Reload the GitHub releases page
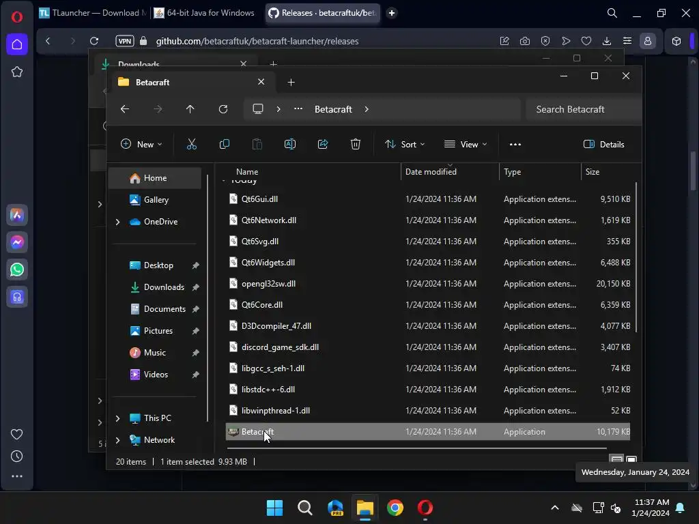This screenshot has width=699, height=524. [94, 41]
